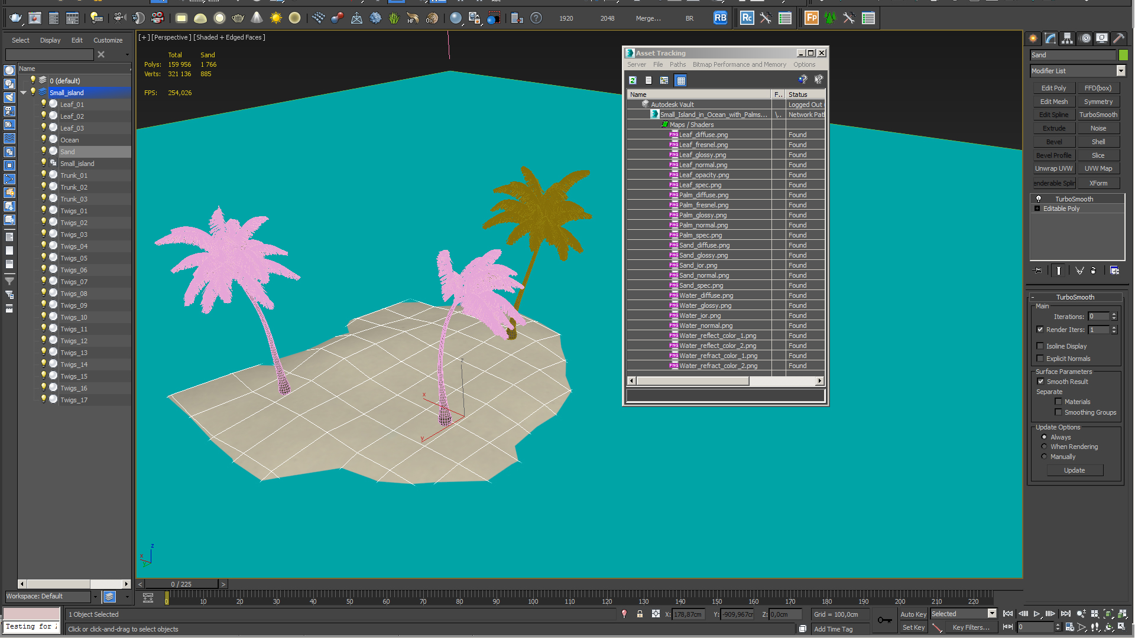Viewport: 1135px width, 638px height.
Task: Toggle visibility bulb of Ocean object
Action: [44, 139]
